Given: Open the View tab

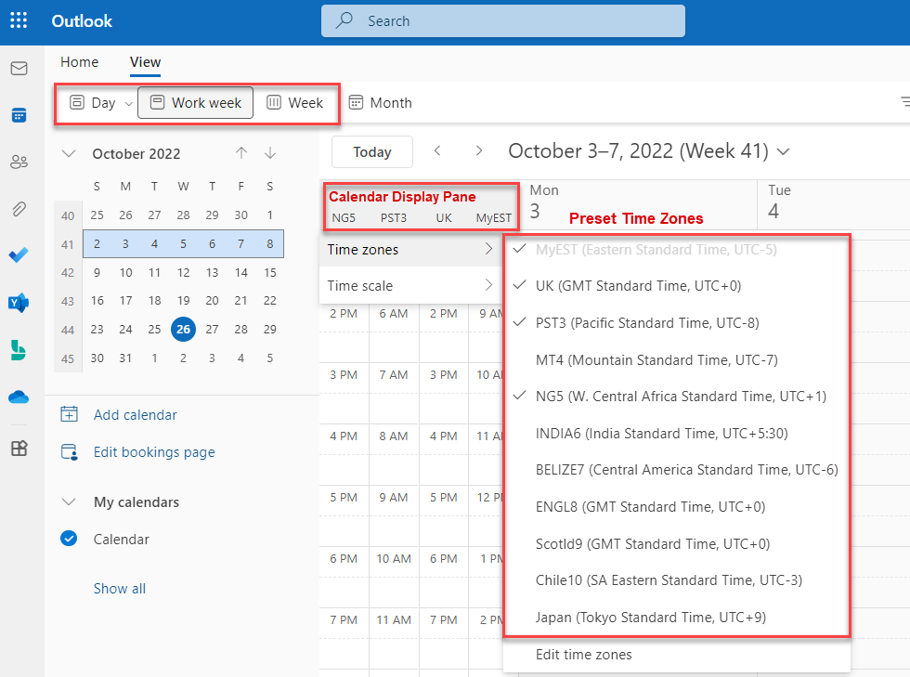Looking at the screenshot, I should coord(145,62).
